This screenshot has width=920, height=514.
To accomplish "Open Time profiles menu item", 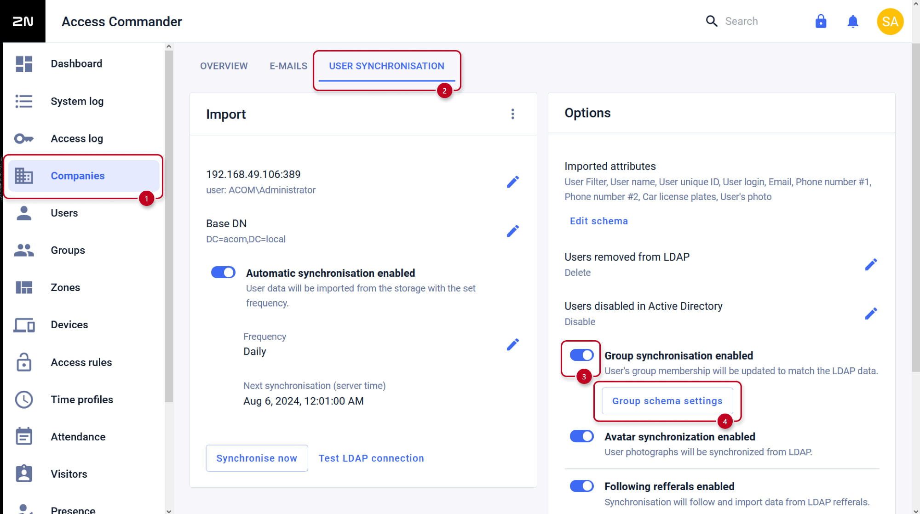I will [84, 400].
